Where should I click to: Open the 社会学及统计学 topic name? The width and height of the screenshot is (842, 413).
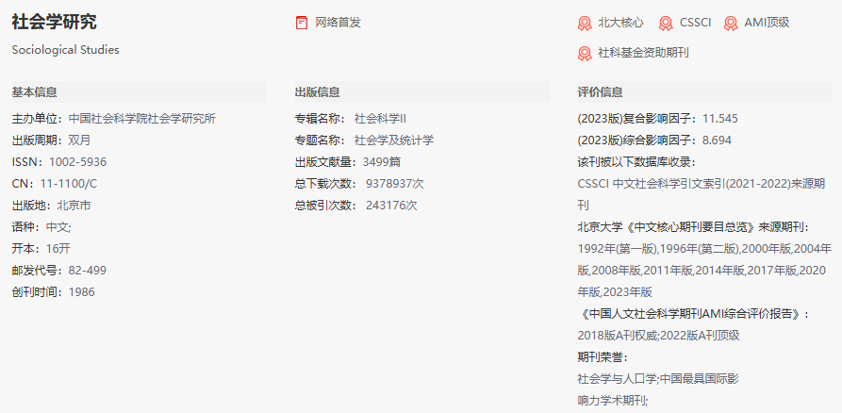coord(393,140)
